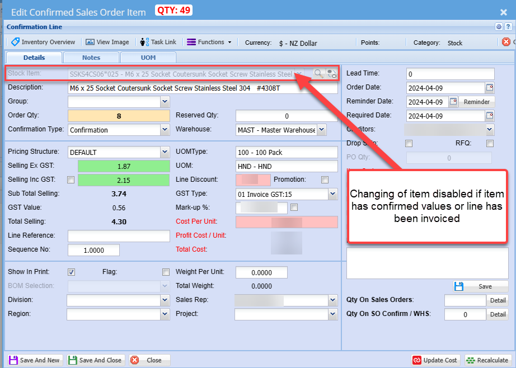This screenshot has width=516, height=368.
Task: Open the Order Date calendar picker
Action: [490, 88]
